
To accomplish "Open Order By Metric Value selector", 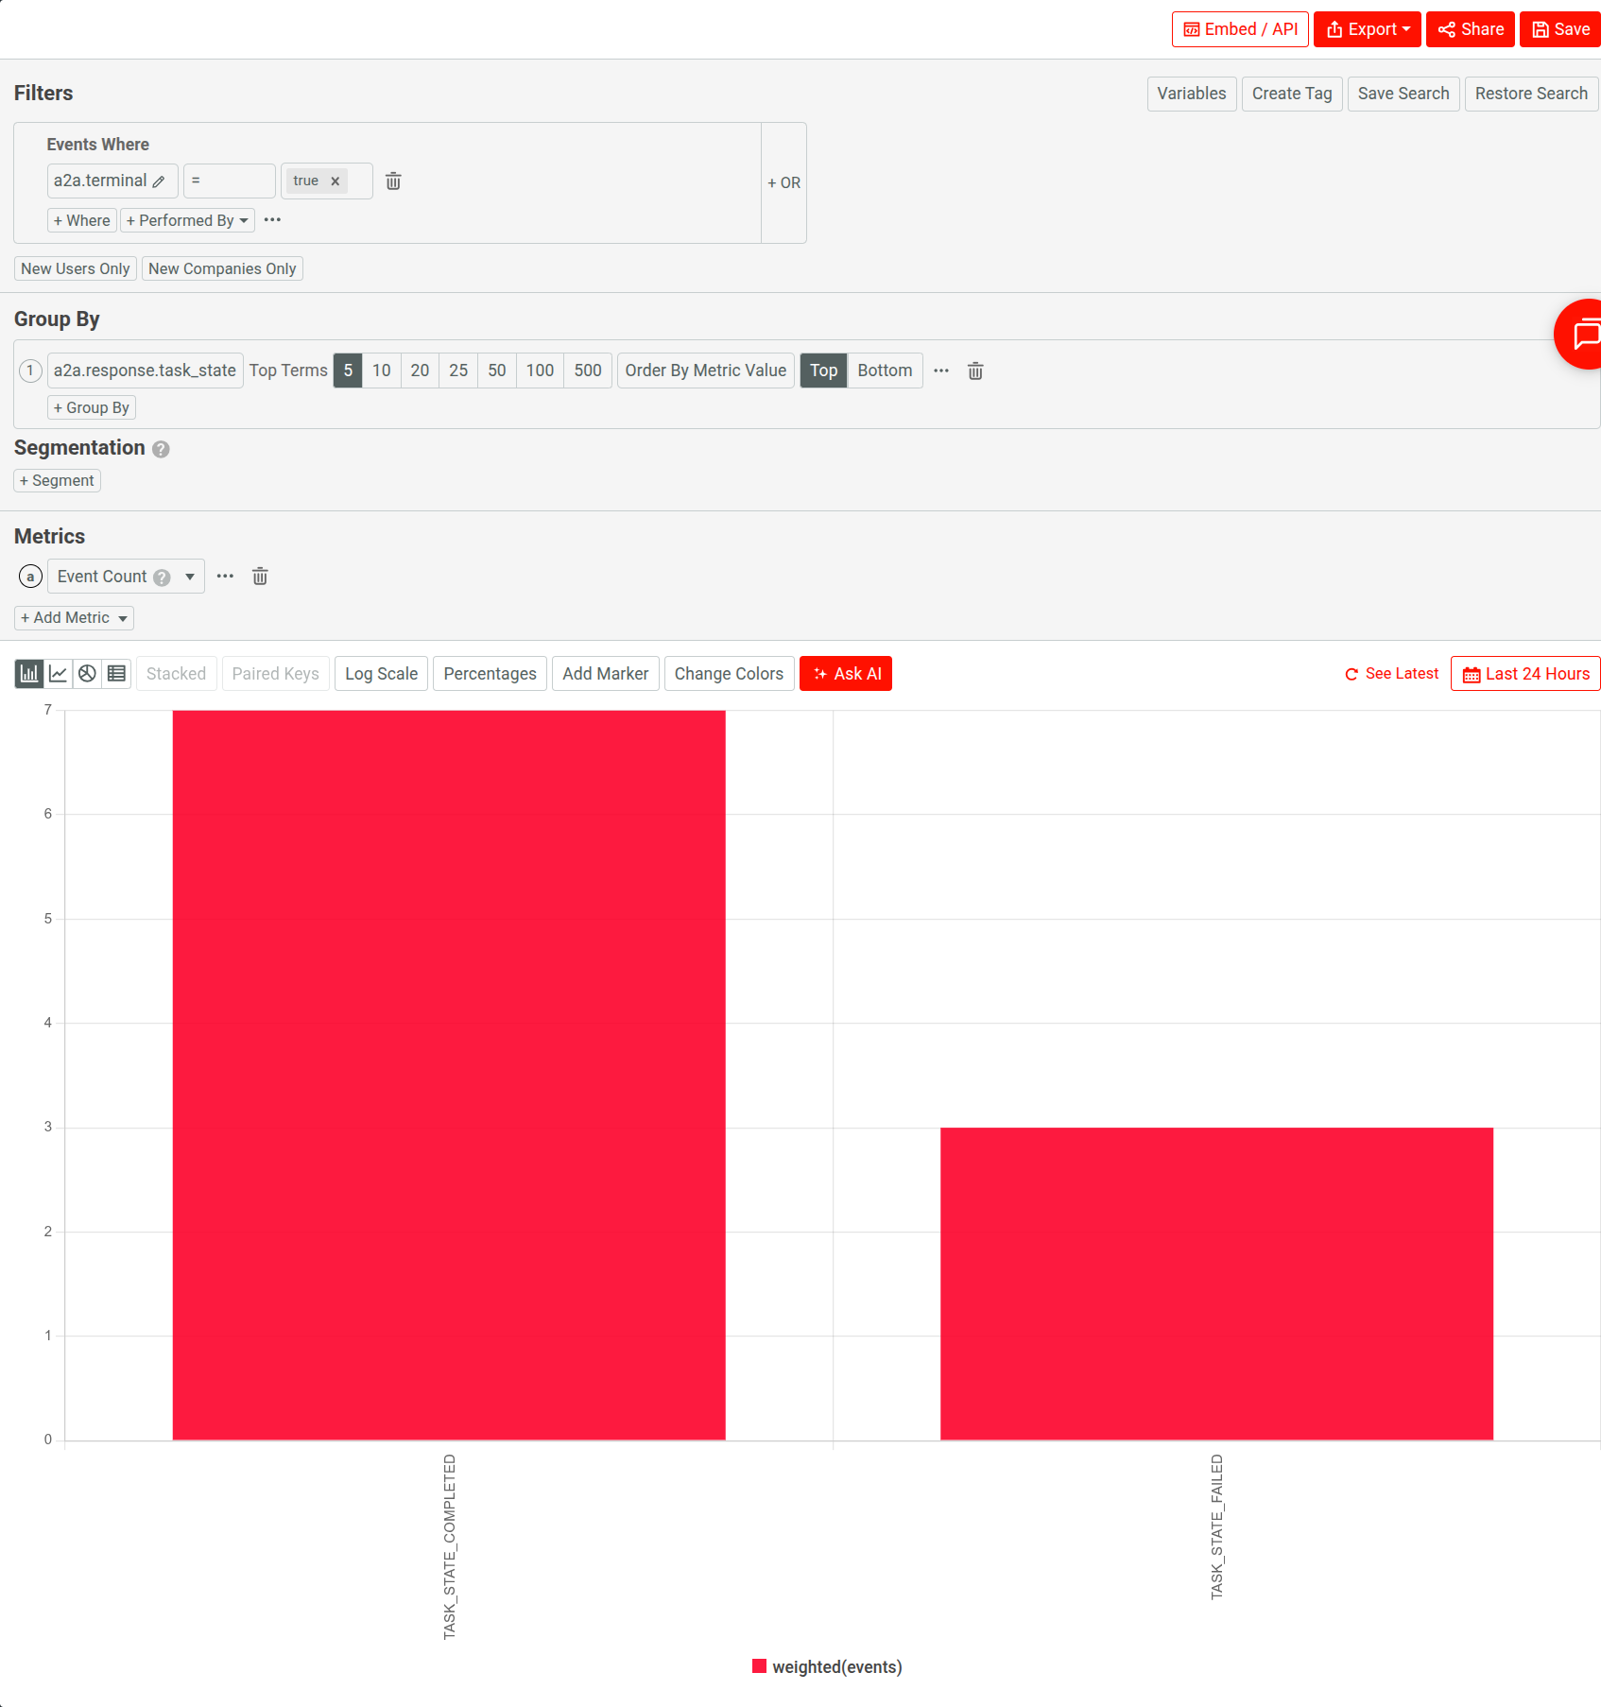I will [705, 371].
